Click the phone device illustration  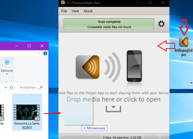point(134,66)
